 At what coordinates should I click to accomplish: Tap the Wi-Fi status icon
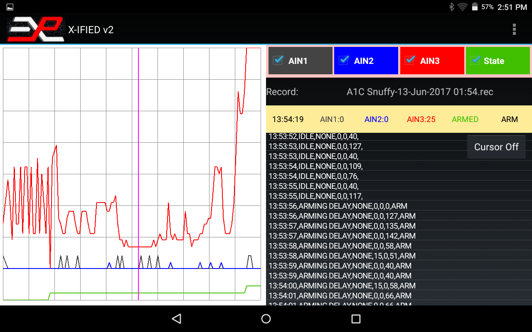click(x=462, y=7)
